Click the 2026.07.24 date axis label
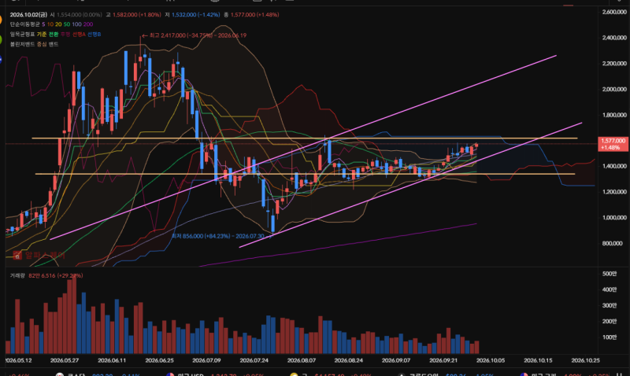This screenshot has height=376, width=630. (x=254, y=360)
